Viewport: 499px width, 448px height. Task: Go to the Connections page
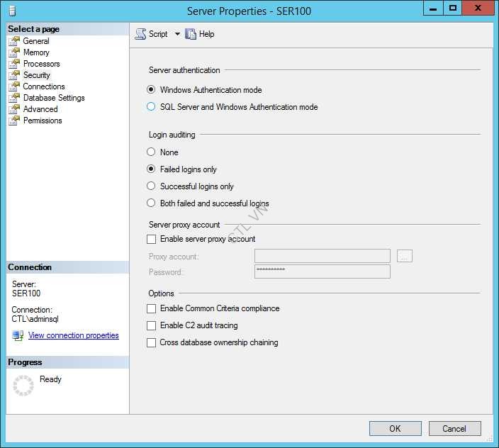pos(44,86)
